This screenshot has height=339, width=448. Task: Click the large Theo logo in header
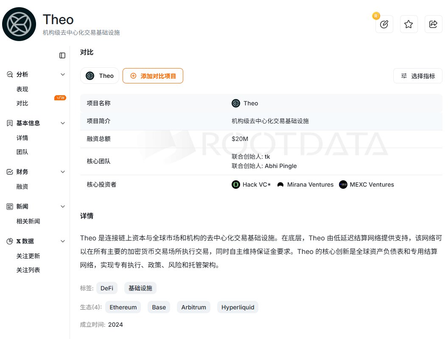pyautogui.click(x=19, y=24)
